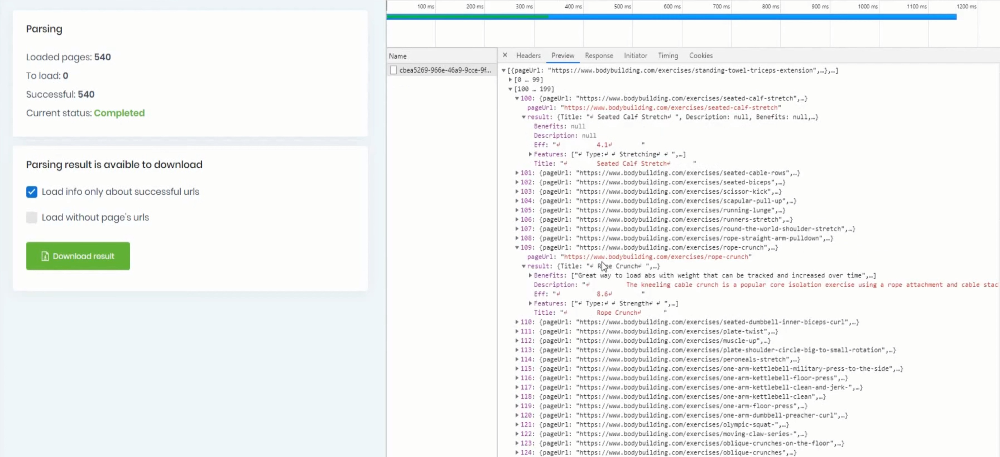
Task: Click the Download result button
Action: point(78,256)
